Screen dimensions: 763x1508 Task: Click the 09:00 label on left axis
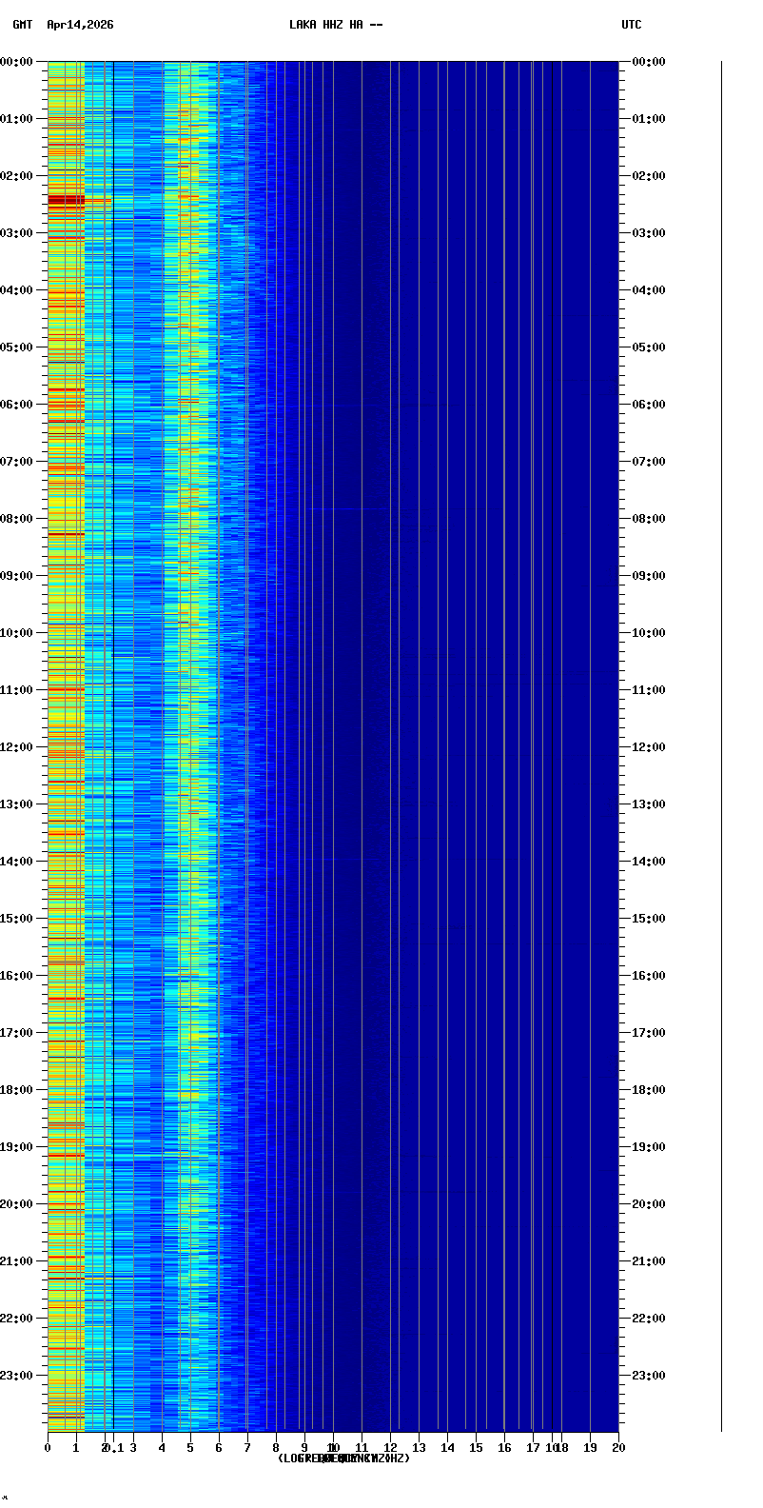16,576
